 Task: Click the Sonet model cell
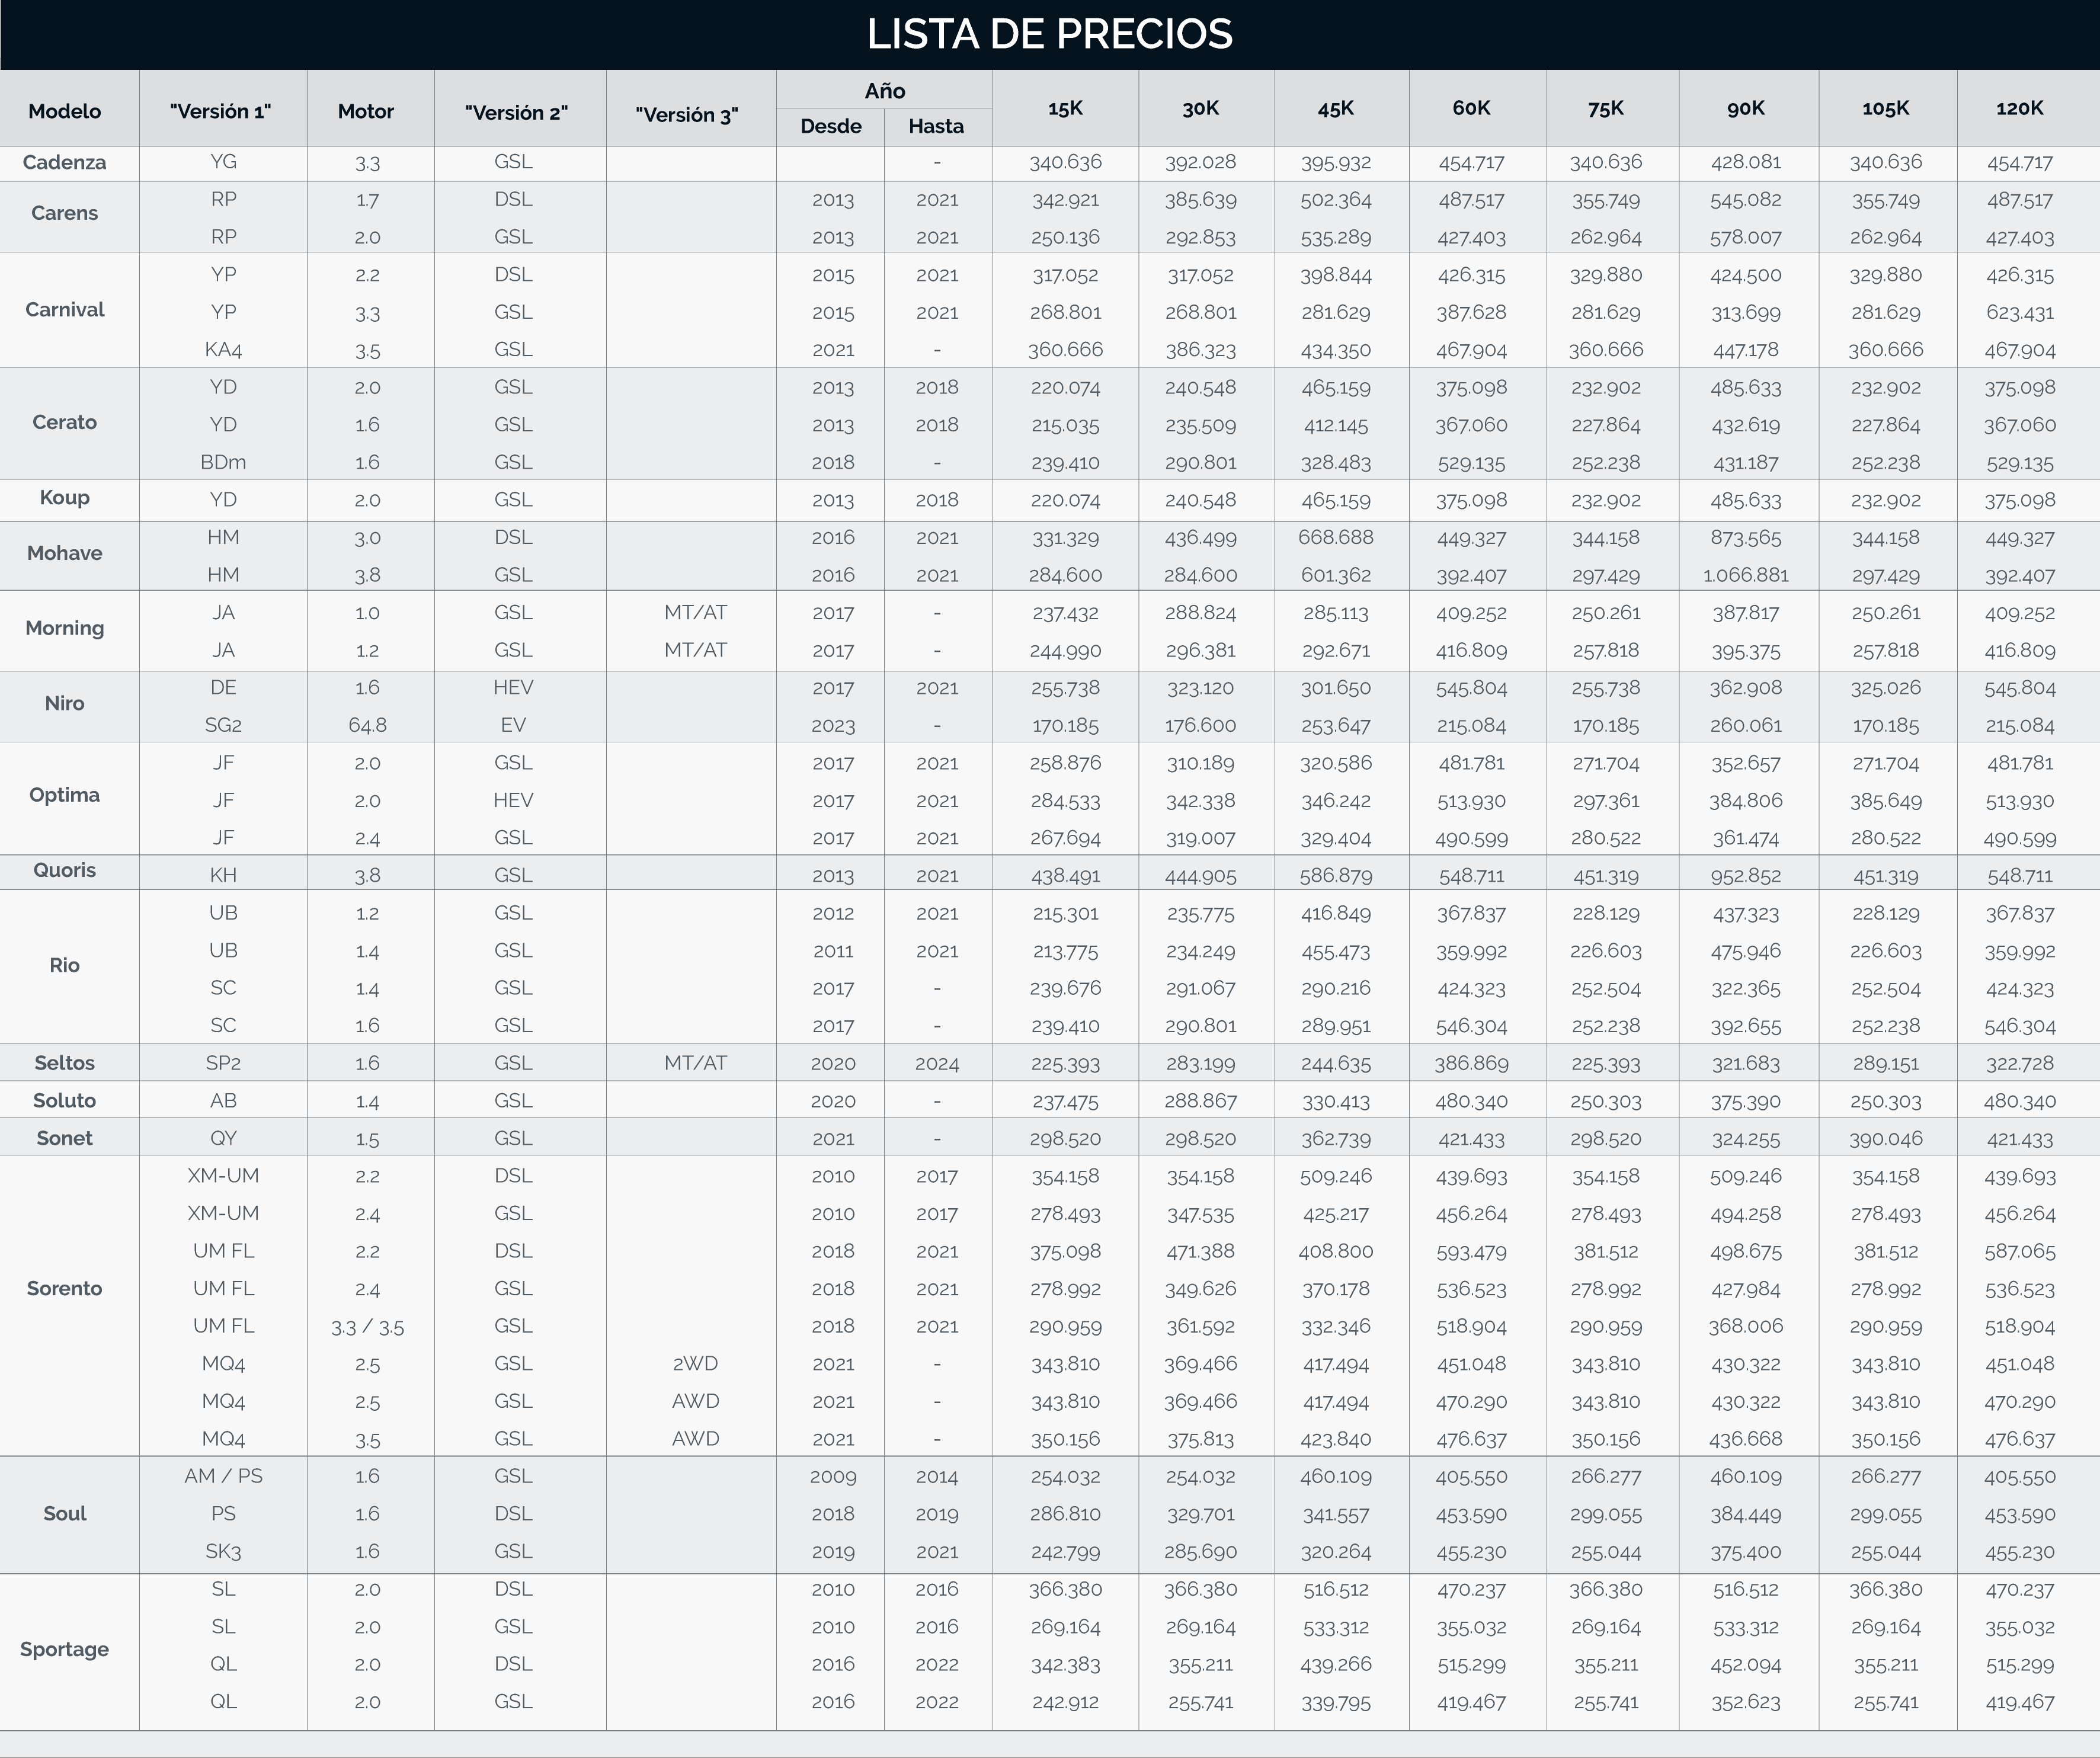point(65,1138)
